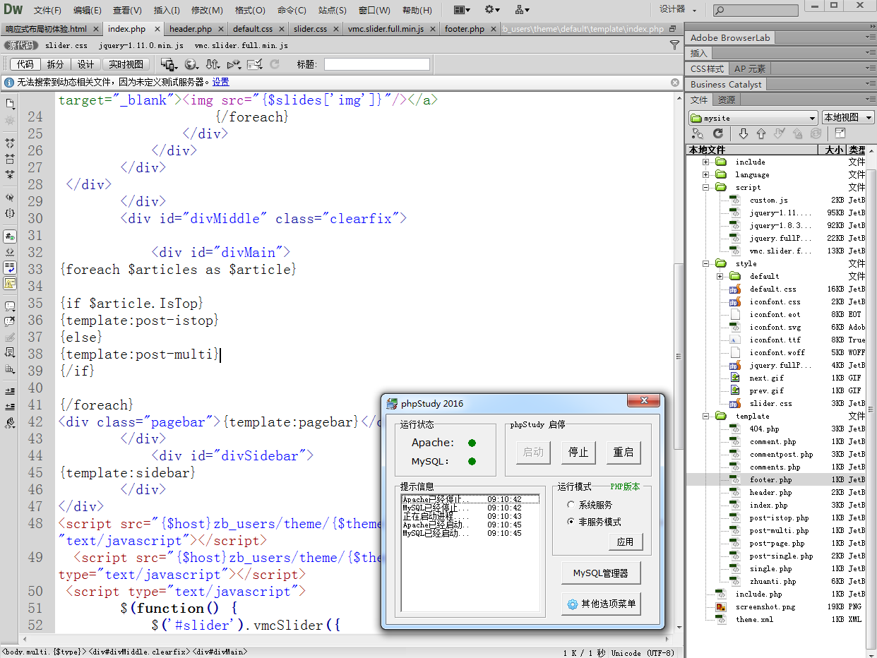
Task: Click the Files panel refresh icon
Action: tap(718, 133)
